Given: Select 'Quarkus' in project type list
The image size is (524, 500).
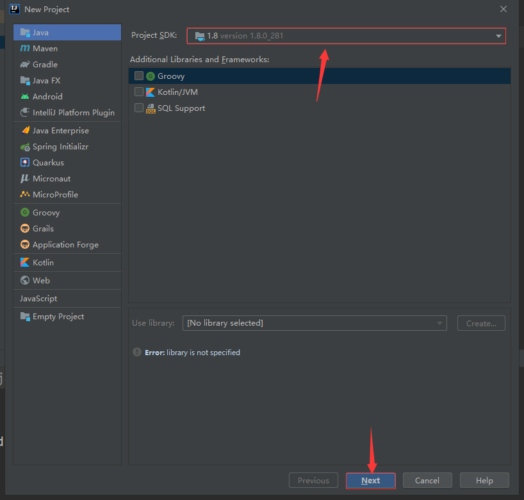Looking at the screenshot, I should tap(67, 163).
